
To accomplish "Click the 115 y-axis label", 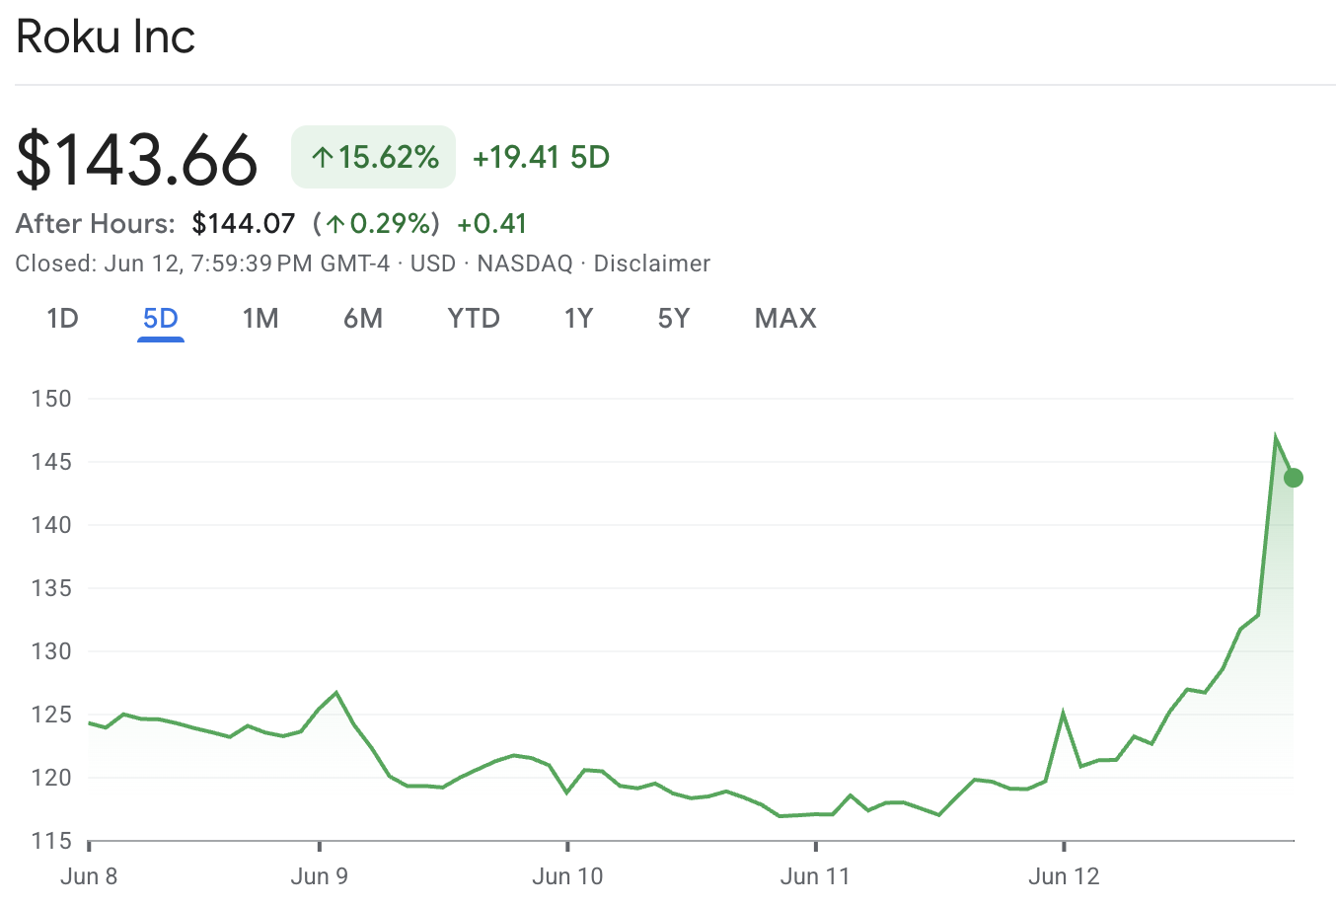I will coord(51,841).
